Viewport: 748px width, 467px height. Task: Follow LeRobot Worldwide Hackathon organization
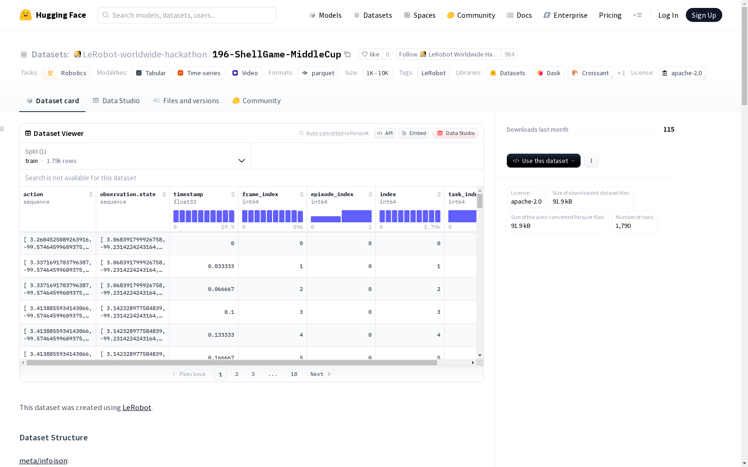[449, 54]
